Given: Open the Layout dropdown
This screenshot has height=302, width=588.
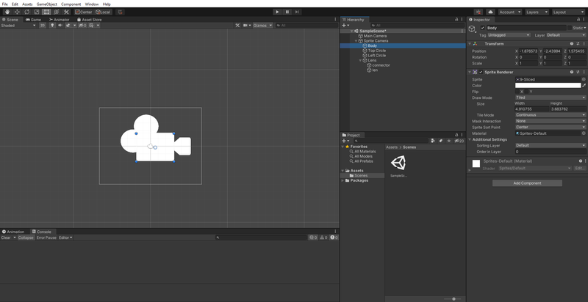Looking at the screenshot, I should [x=569, y=12].
